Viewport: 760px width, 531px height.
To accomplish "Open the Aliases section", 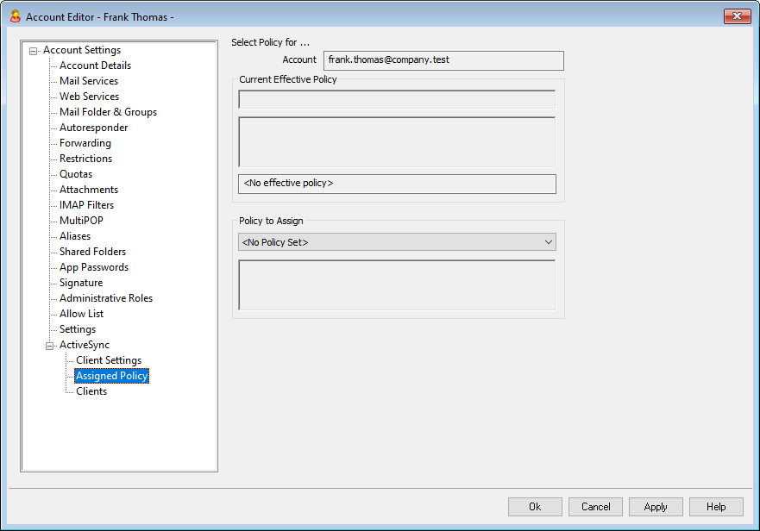I will click(x=75, y=236).
